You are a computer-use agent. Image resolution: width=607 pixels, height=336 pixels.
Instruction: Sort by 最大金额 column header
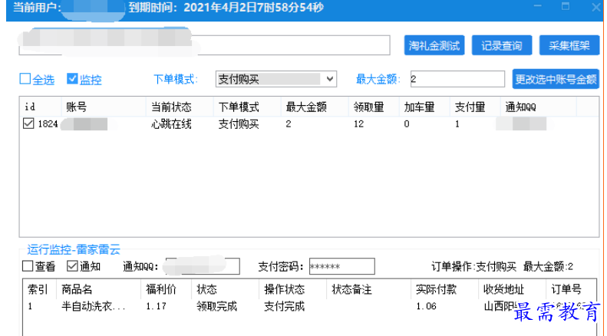pos(315,107)
